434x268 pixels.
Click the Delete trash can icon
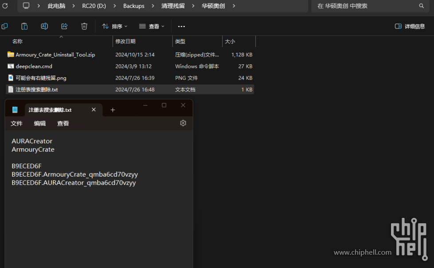(84, 26)
